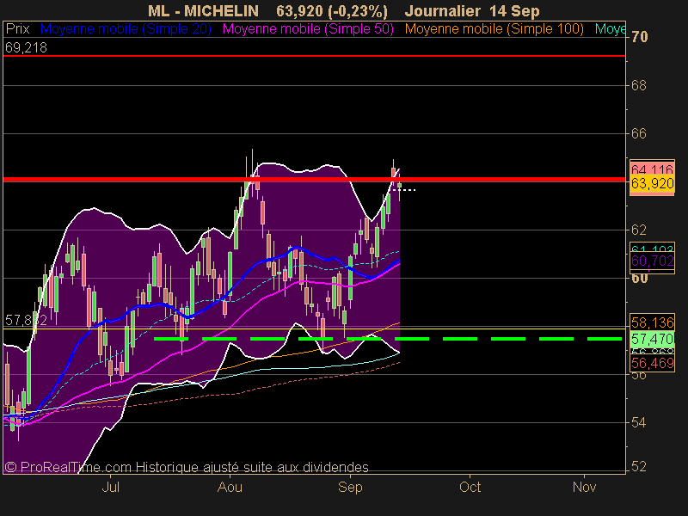Click the 54 label on the price axis
The width and height of the screenshot is (688, 516).
click(639, 422)
